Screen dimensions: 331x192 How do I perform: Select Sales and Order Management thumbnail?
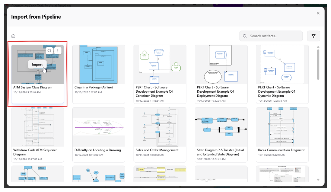point(160,127)
